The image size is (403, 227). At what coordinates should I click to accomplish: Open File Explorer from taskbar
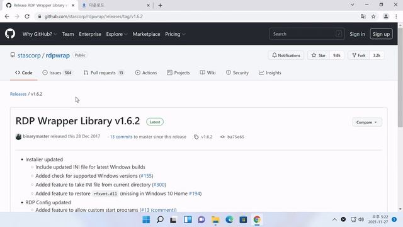(x=215, y=219)
